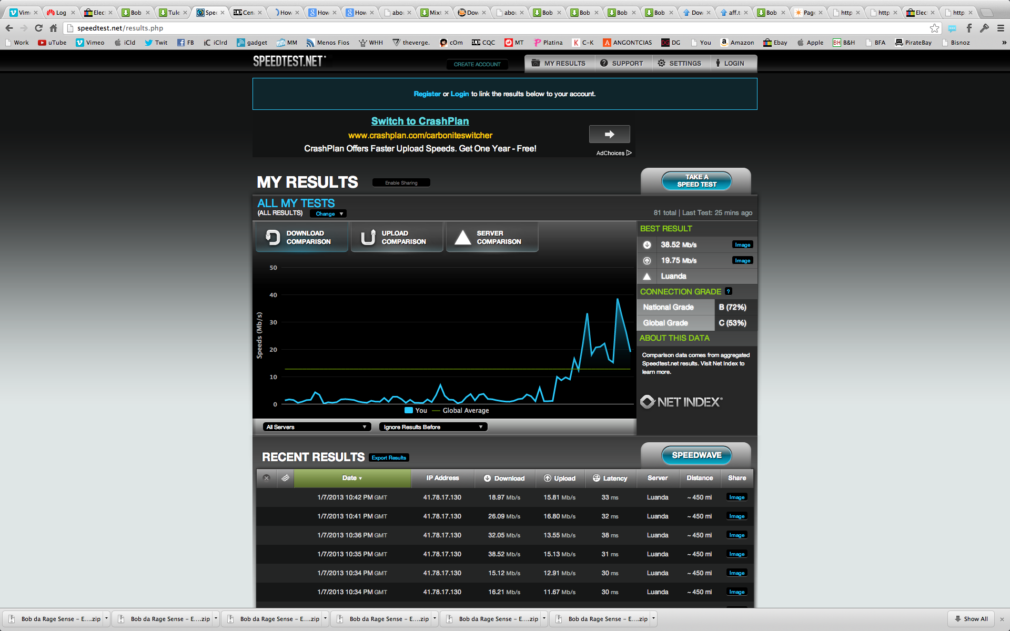Reload the speedtest page
The height and width of the screenshot is (631, 1010).
pos(38,28)
